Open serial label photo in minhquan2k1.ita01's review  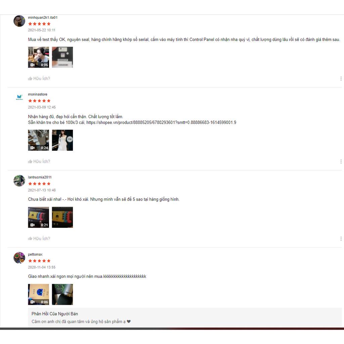(62, 57)
